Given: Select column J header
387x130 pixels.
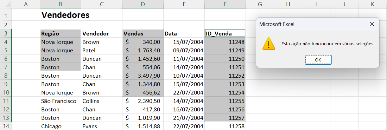Looking at the screenshot, I should (x=344, y=4).
